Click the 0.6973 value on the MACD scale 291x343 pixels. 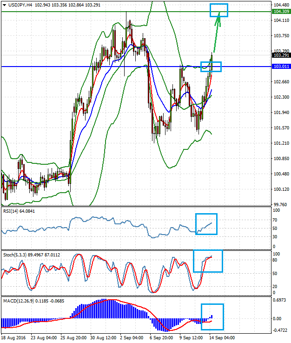280,302
